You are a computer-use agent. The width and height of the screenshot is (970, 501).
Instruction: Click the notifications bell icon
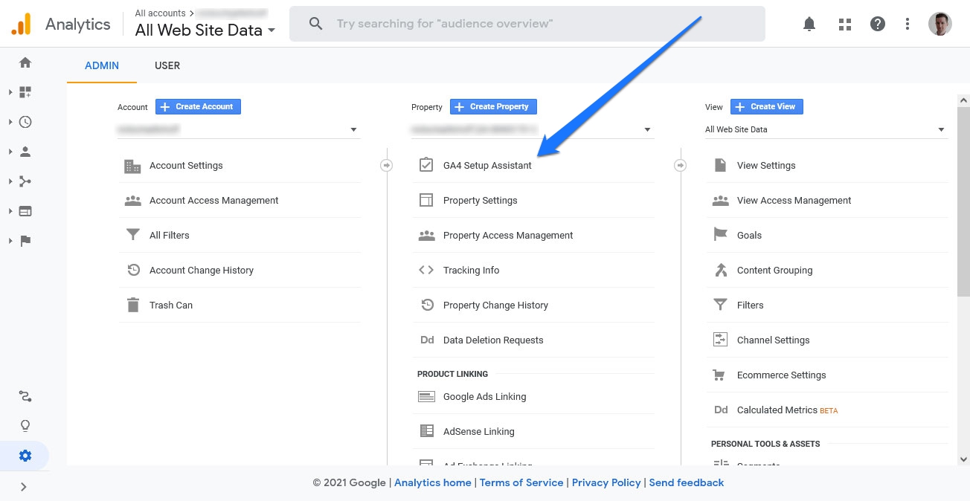[x=809, y=24]
